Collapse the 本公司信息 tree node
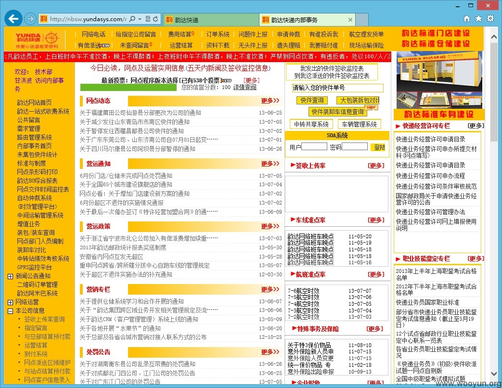This screenshot has width=502, height=388. click(x=10, y=311)
